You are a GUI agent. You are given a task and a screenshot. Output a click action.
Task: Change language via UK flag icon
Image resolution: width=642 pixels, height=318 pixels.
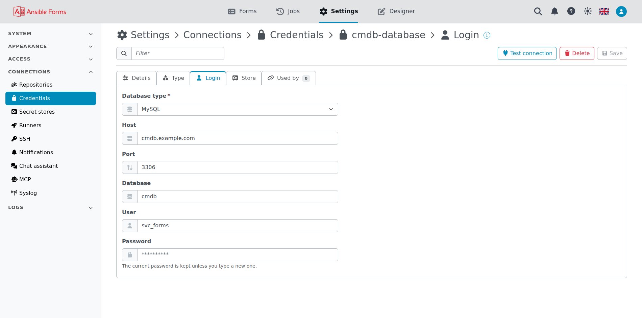pos(604,12)
